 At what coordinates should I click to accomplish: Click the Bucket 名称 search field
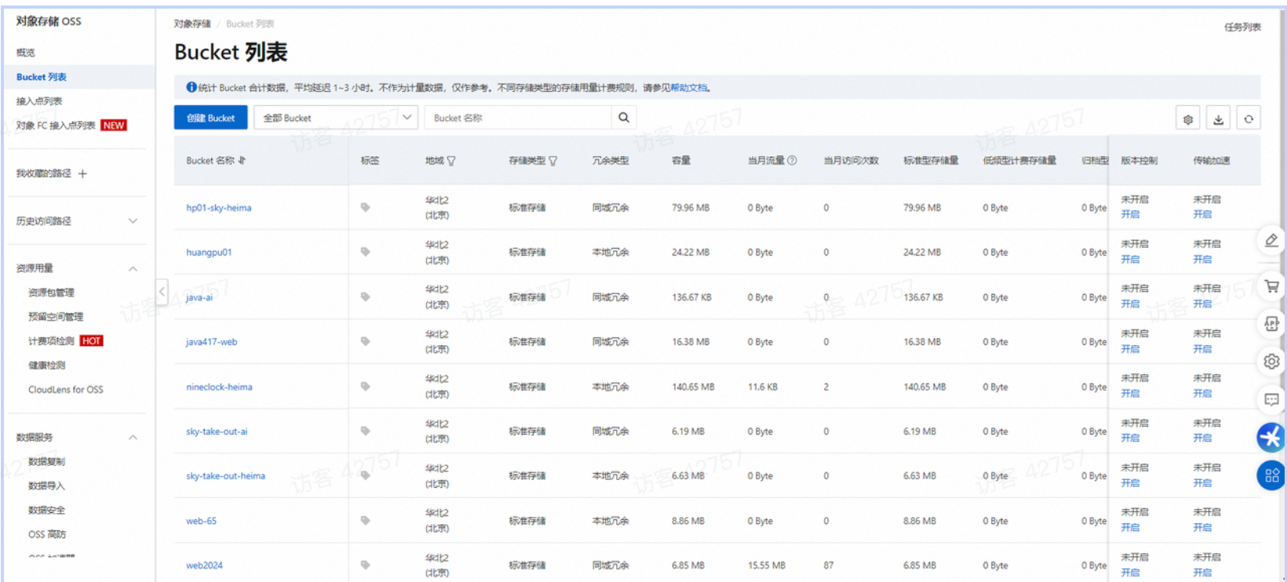[518, 118]
